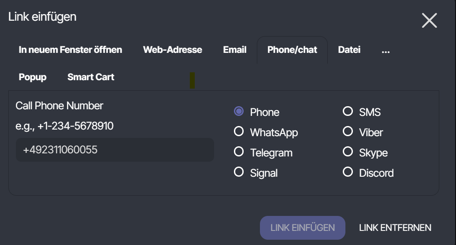This screenshot has height=245, width=456.
Task: Choose the WhatsApp radio option
Action: 239,131
